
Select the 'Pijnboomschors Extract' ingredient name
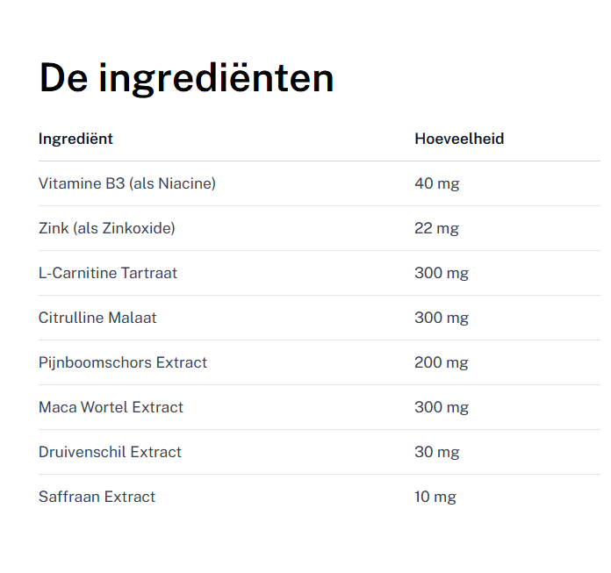pyautogui.click(x=123, y=362)
